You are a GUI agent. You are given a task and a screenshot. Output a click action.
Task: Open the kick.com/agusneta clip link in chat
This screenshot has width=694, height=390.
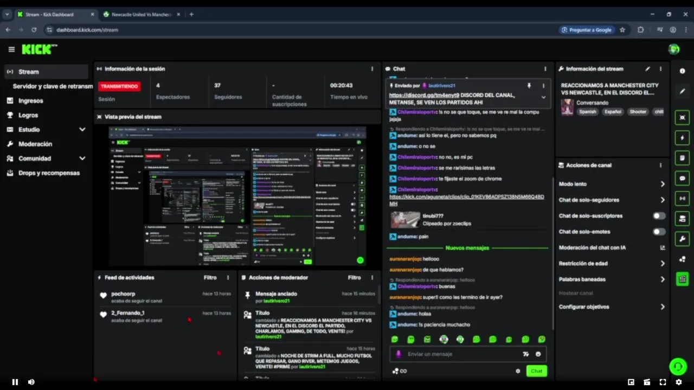click(x=466, y=200)
